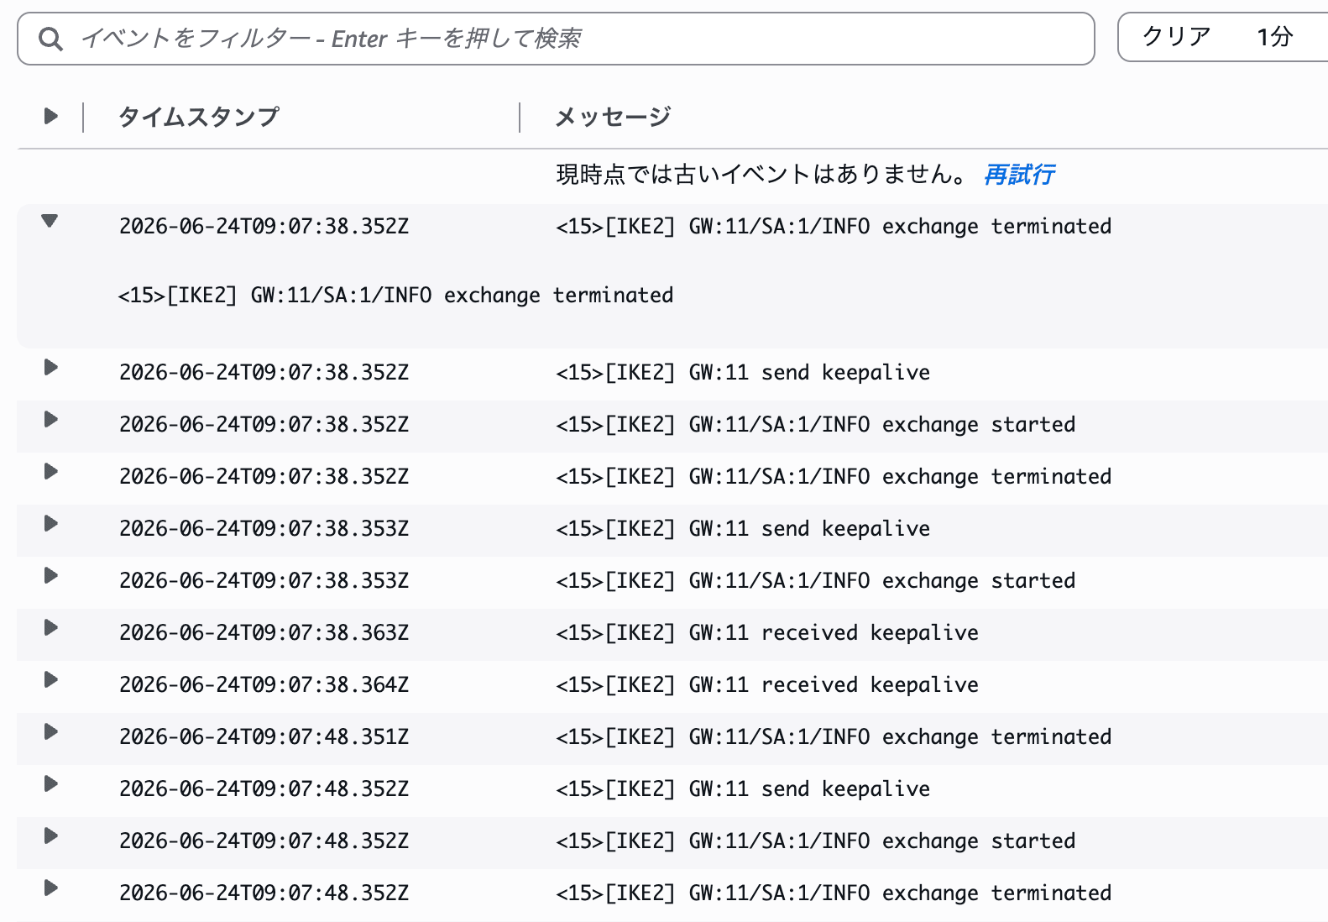Expand the 09:07:38.352Z exchange started row
Image resolution: width=1328 pixels, height=922 pixels.
pos(50,419)
